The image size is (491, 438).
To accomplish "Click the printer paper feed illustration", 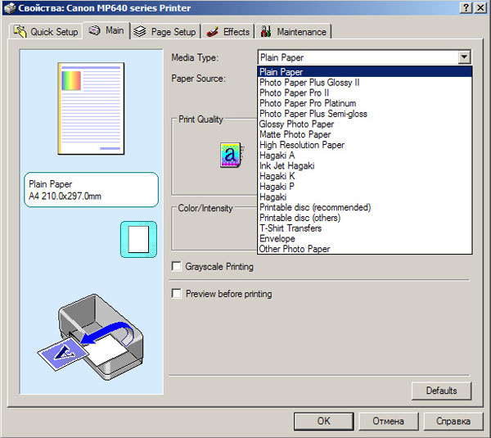I will coord(91,337).
